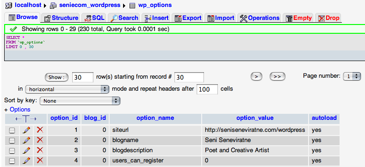This screenshot has height=167, width=365.
Task: Click the full texts toggle arrows icon
Action: click(x=26, y=119)
